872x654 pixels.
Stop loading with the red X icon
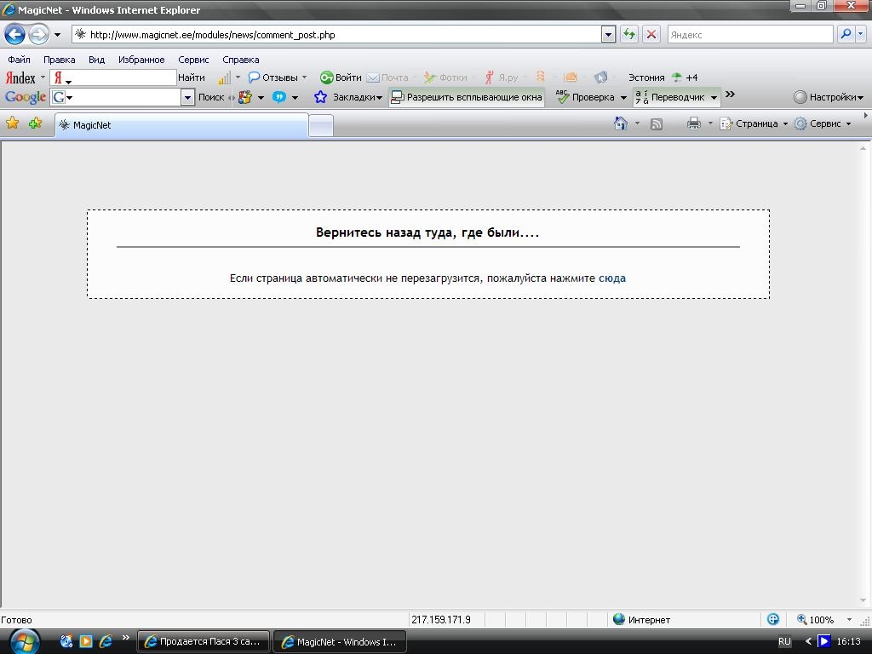(x=651, y=34)
